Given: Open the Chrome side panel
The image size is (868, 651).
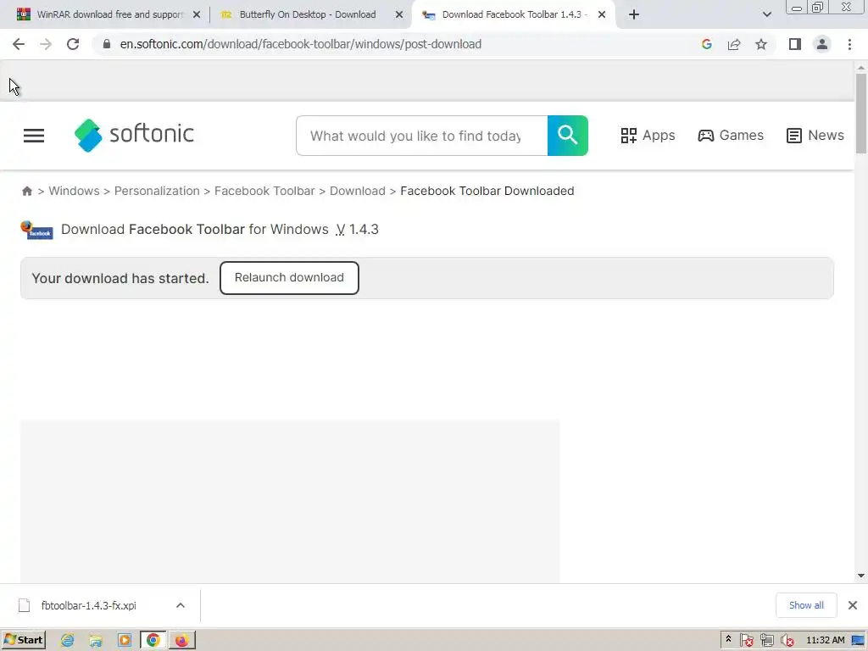Looking at the screenshot, I should (x=795, y=44).
